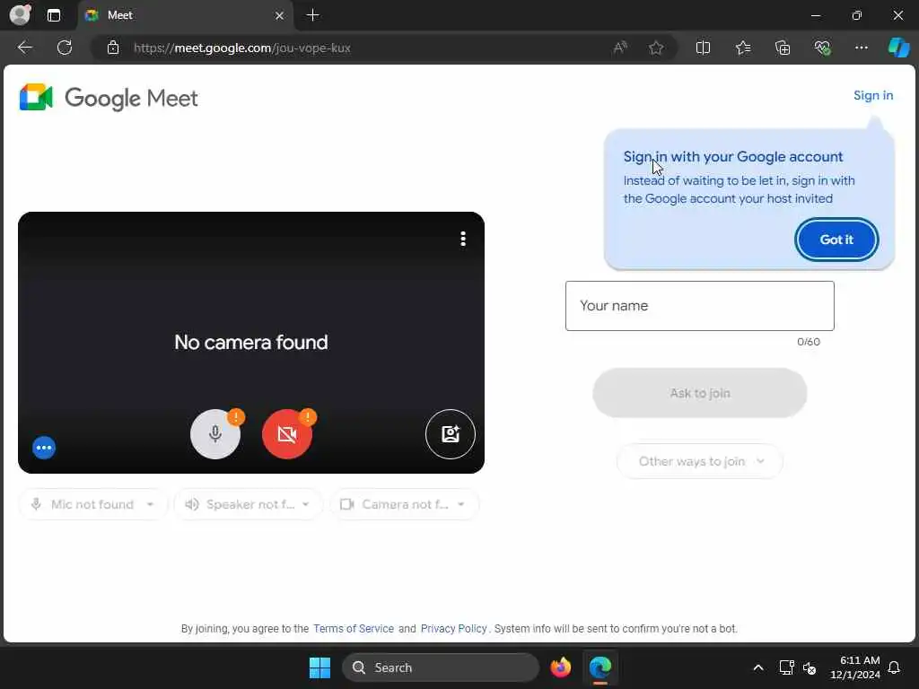This screenshot has height=689, width=919.
Task: Expand the Camera not found dropdown
Action: coord(404,504)
